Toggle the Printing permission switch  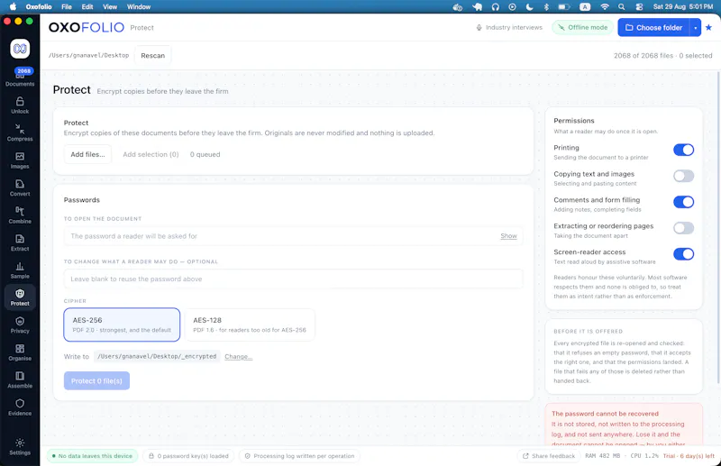pos(683,150)
